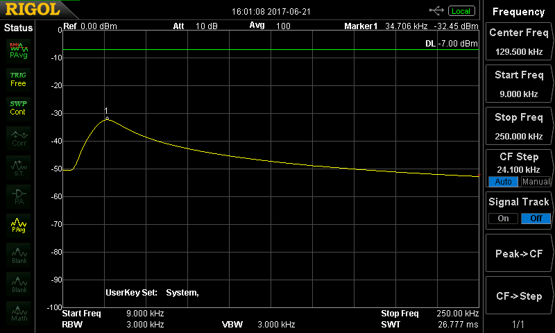Click the PA preamplifier status icon
555x333 pixels.
click(x=19, y=196)
